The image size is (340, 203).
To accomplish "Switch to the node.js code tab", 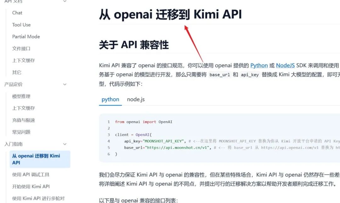I will (x=136, y=99).
